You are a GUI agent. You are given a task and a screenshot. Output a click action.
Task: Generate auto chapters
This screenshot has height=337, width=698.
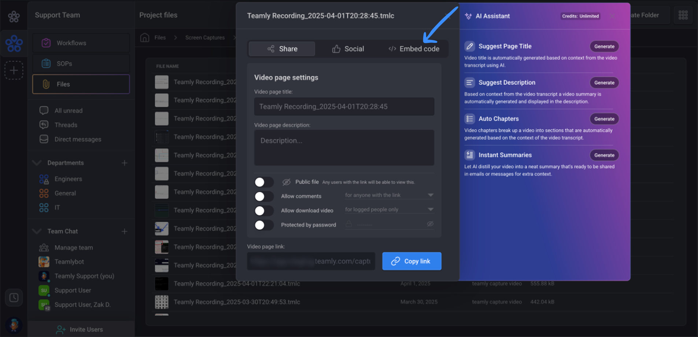(604, 119)
